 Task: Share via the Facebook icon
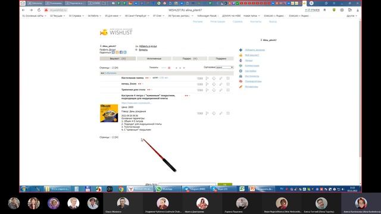click(x=121, y=52)
